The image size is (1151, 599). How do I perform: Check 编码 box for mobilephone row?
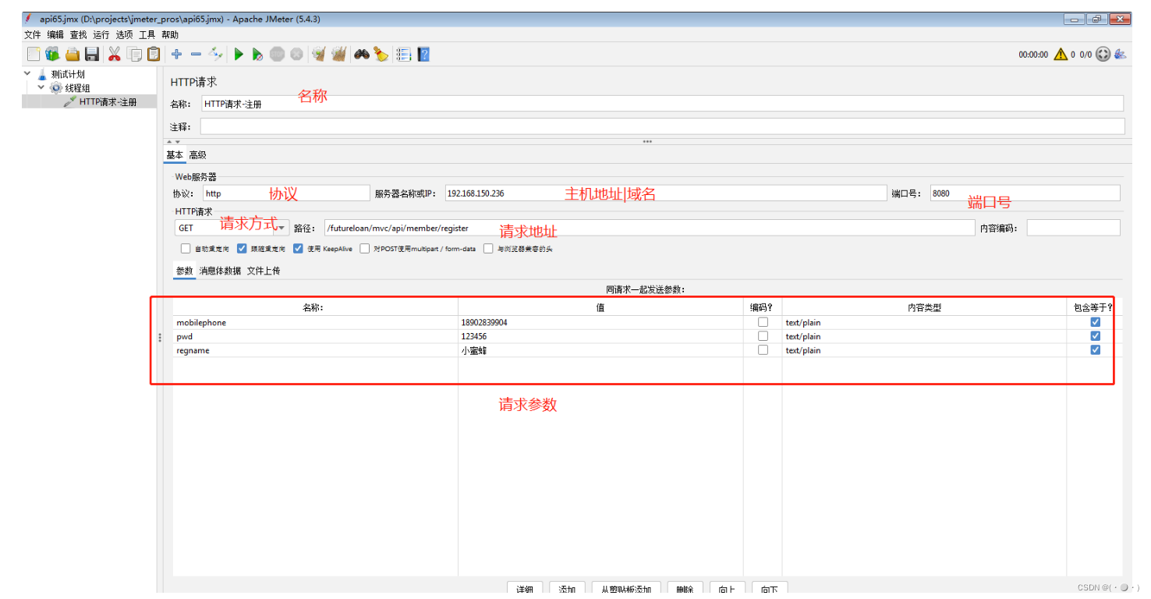point(763,322)
